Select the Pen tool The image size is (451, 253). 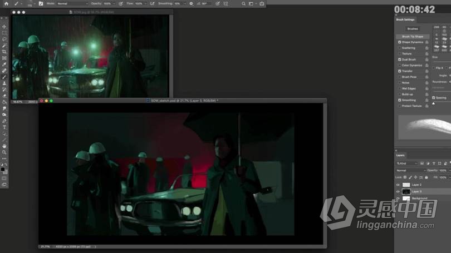point(4,121)
